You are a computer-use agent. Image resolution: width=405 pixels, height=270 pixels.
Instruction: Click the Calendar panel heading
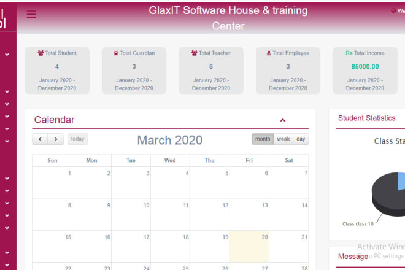[x=54, y=120]
